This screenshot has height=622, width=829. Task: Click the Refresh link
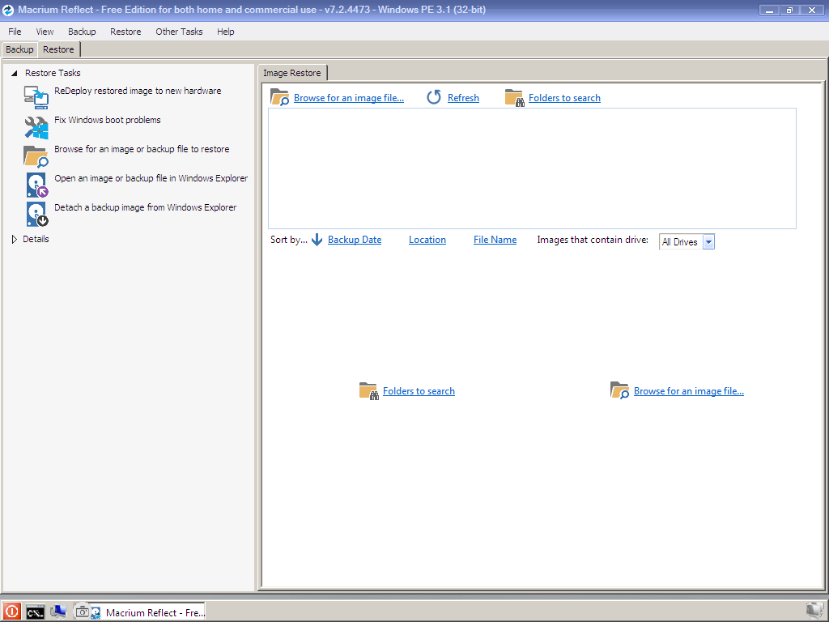tap(463, 98)
